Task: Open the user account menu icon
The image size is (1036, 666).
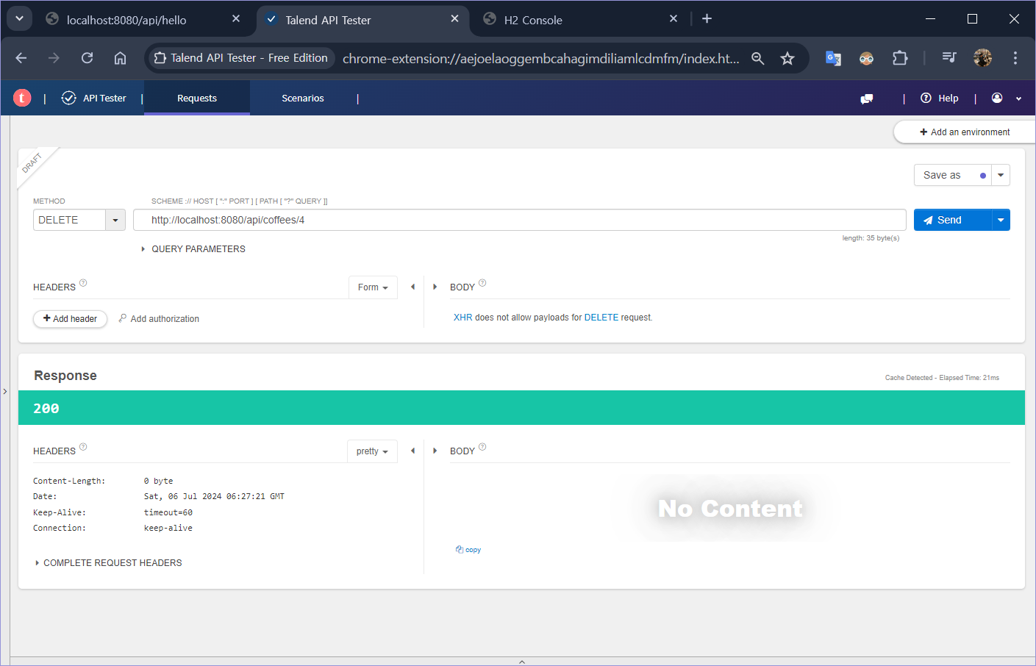Action: coord(997,98)
